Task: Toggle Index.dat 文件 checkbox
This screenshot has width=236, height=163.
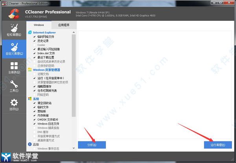Action: [35, 53]
